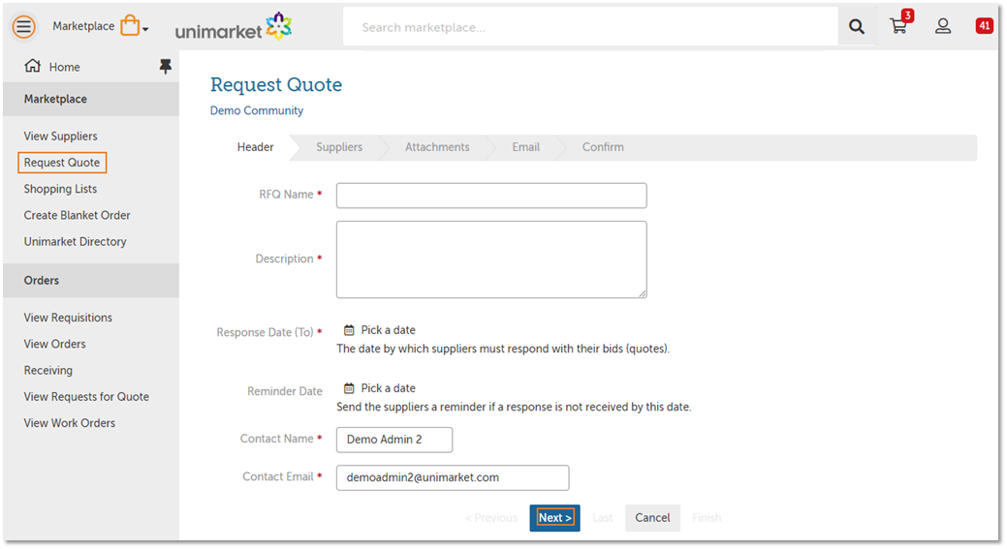The width and height of the screenshot is (1007, 549).
Task: Click the RFQ Name field
Action: coord(490,196)
